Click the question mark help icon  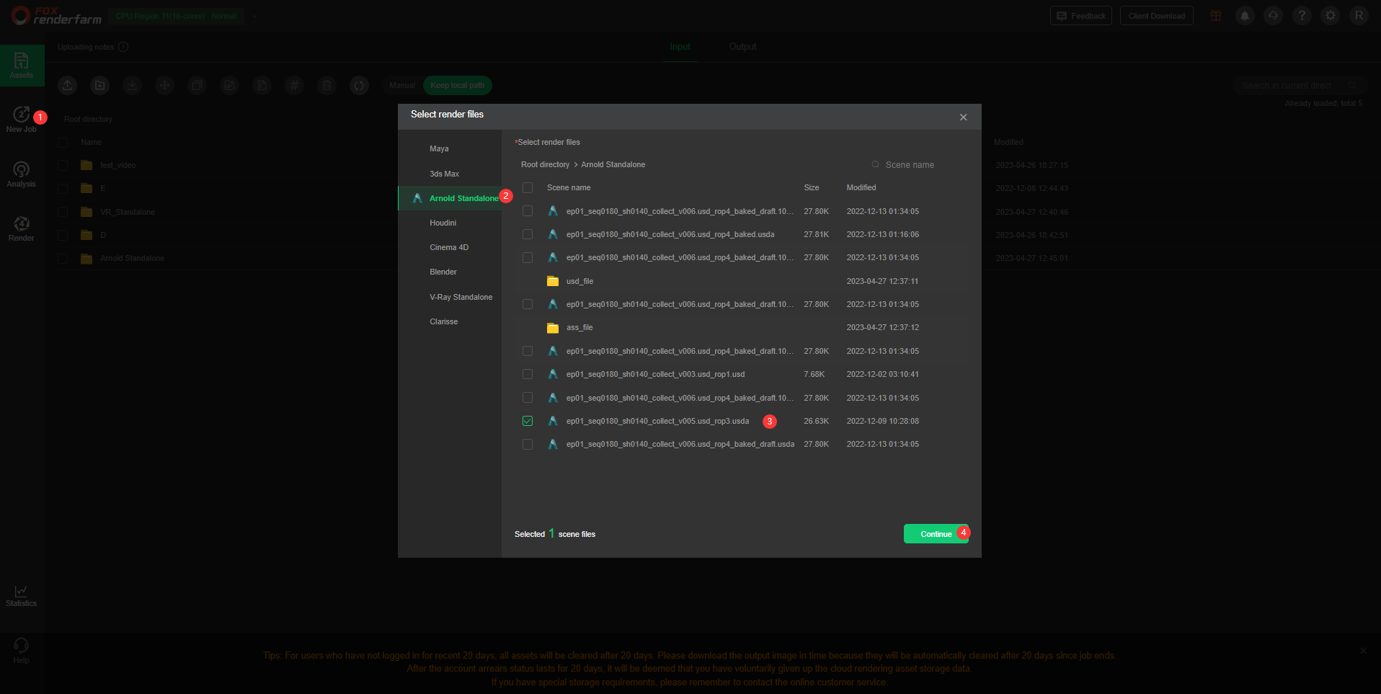[x=1302, y=16]
